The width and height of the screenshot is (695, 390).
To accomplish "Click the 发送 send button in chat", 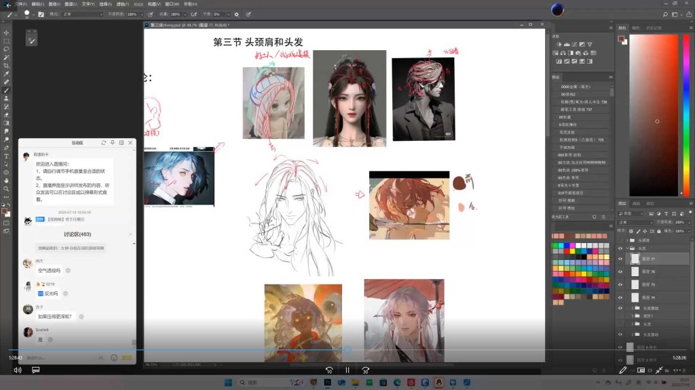I will pos(126,357).
